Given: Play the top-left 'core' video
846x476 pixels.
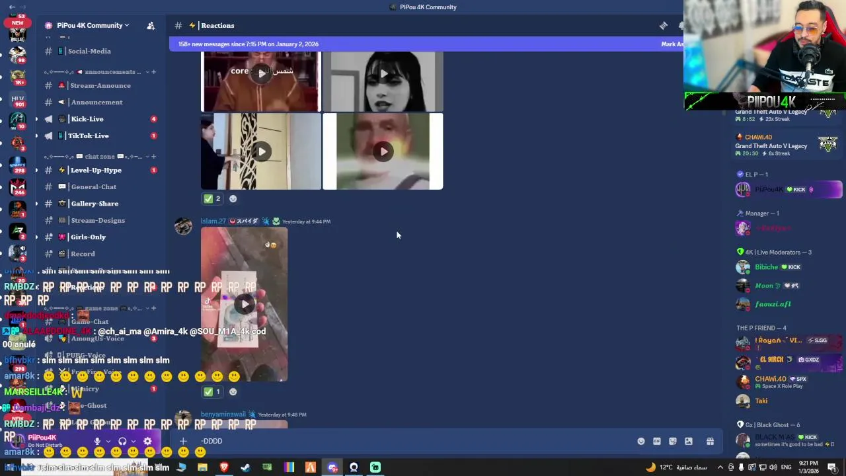Looking at the screenshot, I should click(x=262, y=73).
